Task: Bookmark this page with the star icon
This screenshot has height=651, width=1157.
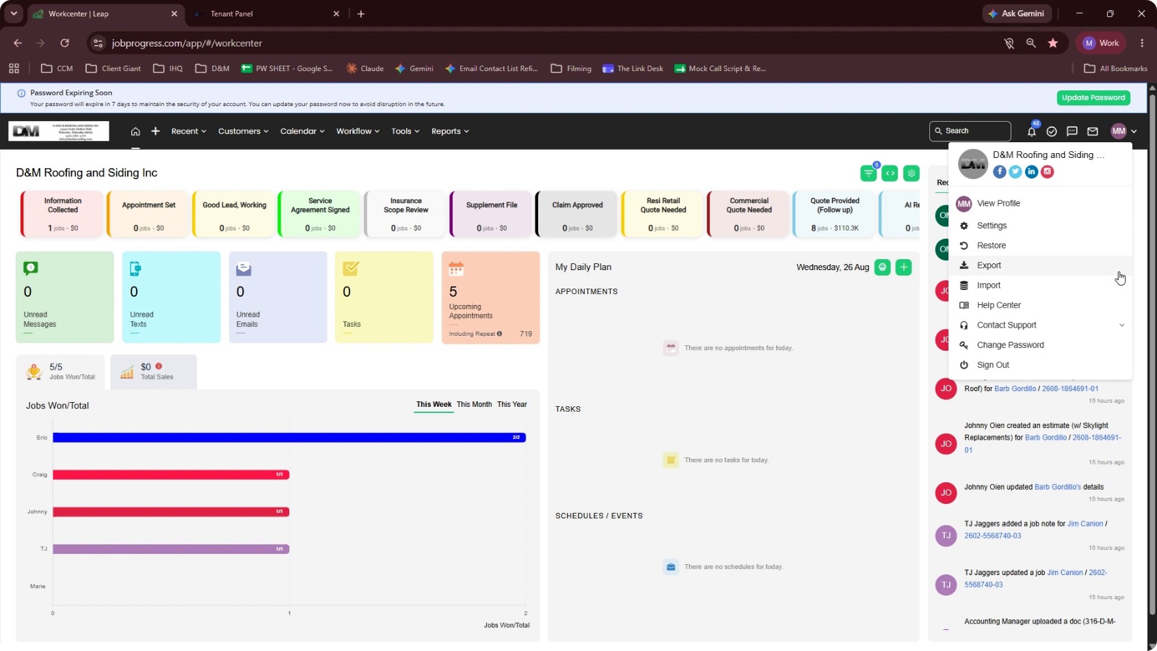Action: click(1053, 43)
